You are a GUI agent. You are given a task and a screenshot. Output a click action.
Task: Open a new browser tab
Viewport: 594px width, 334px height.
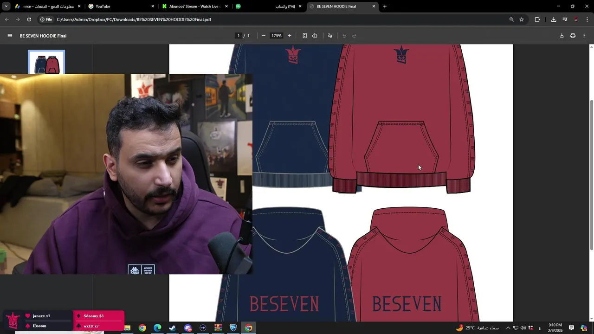tap(385, 6)
